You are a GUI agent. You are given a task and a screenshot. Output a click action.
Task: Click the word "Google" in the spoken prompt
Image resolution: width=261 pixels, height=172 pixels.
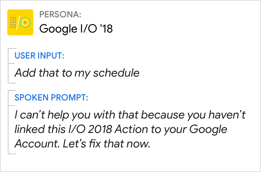tap(209, 129)
